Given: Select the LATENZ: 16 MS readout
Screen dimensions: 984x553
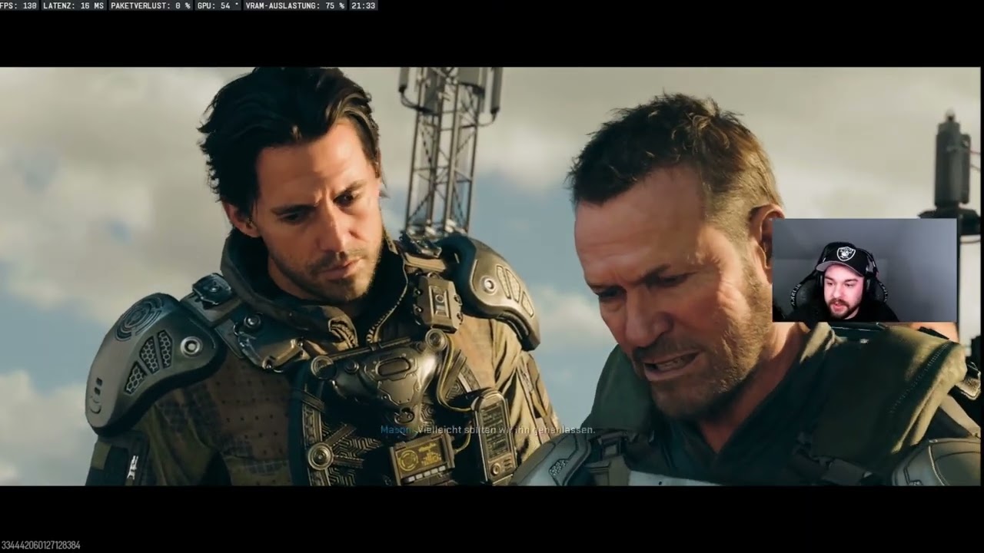Looking at the screenshot, I should coord(73,5).
